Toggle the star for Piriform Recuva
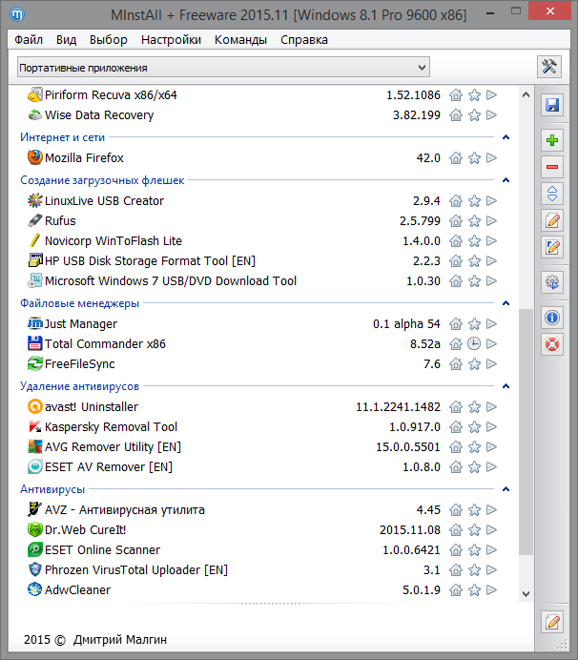The image size is (578, 660). (x=474, y=95)
